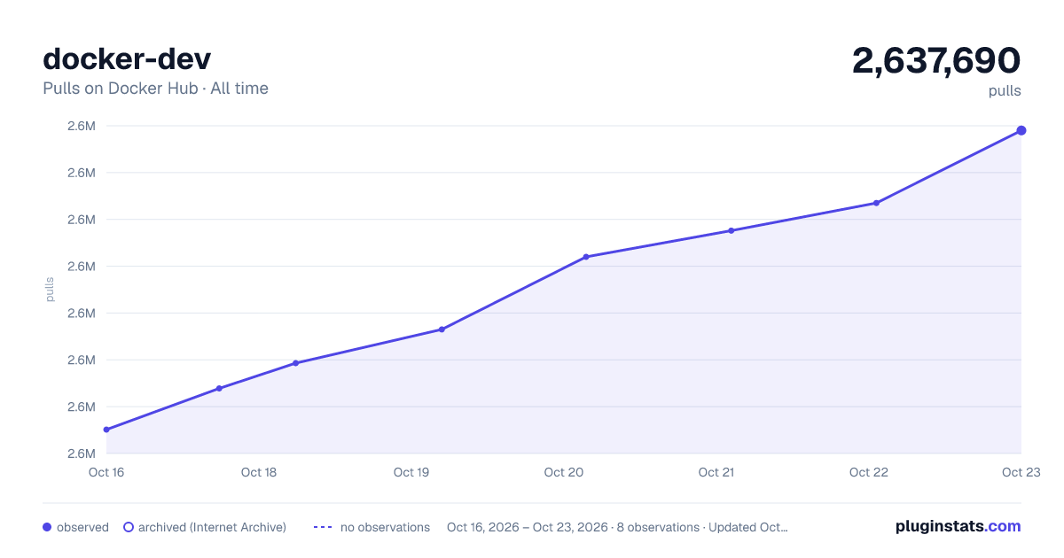This screenshot has width=1064, height=558.
Task: Click the Oct 16 x-axis label
Action: pyautogui.click(x=106, y=472)
